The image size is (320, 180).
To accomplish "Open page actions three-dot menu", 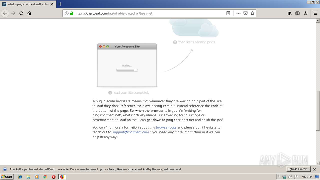I will (x=238, y=13).
